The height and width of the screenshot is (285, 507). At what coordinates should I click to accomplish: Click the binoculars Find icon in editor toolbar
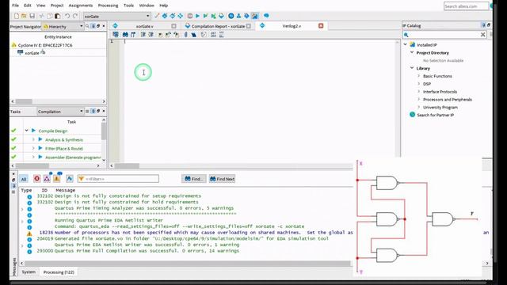click(x=125, y=35)
